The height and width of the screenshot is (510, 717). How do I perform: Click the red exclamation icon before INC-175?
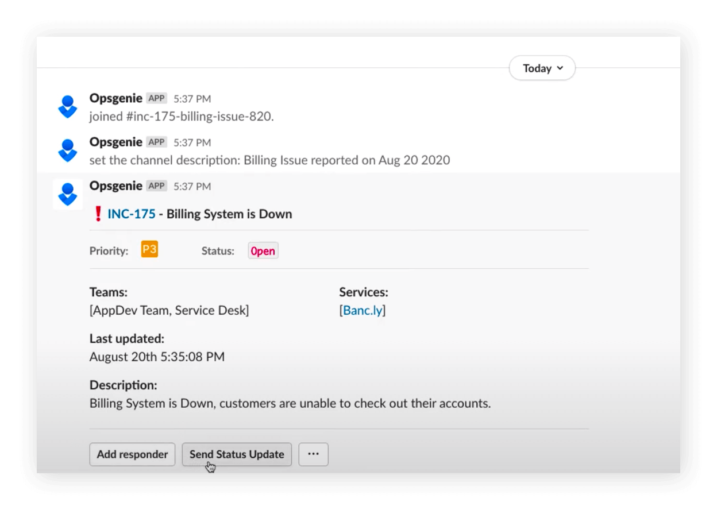click(x=98, y=213)
